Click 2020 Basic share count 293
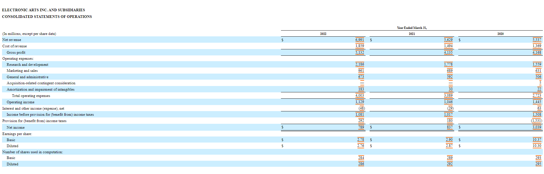This screenshot has width=544, height=174. click(538, 158)
